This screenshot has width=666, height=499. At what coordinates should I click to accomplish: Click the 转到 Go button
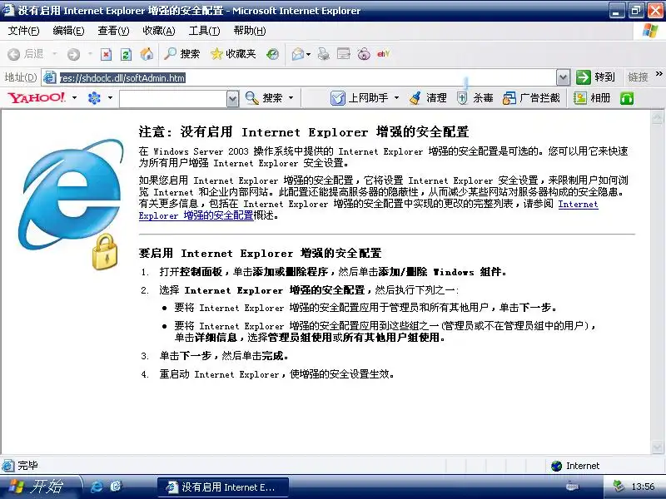(595, 77)
